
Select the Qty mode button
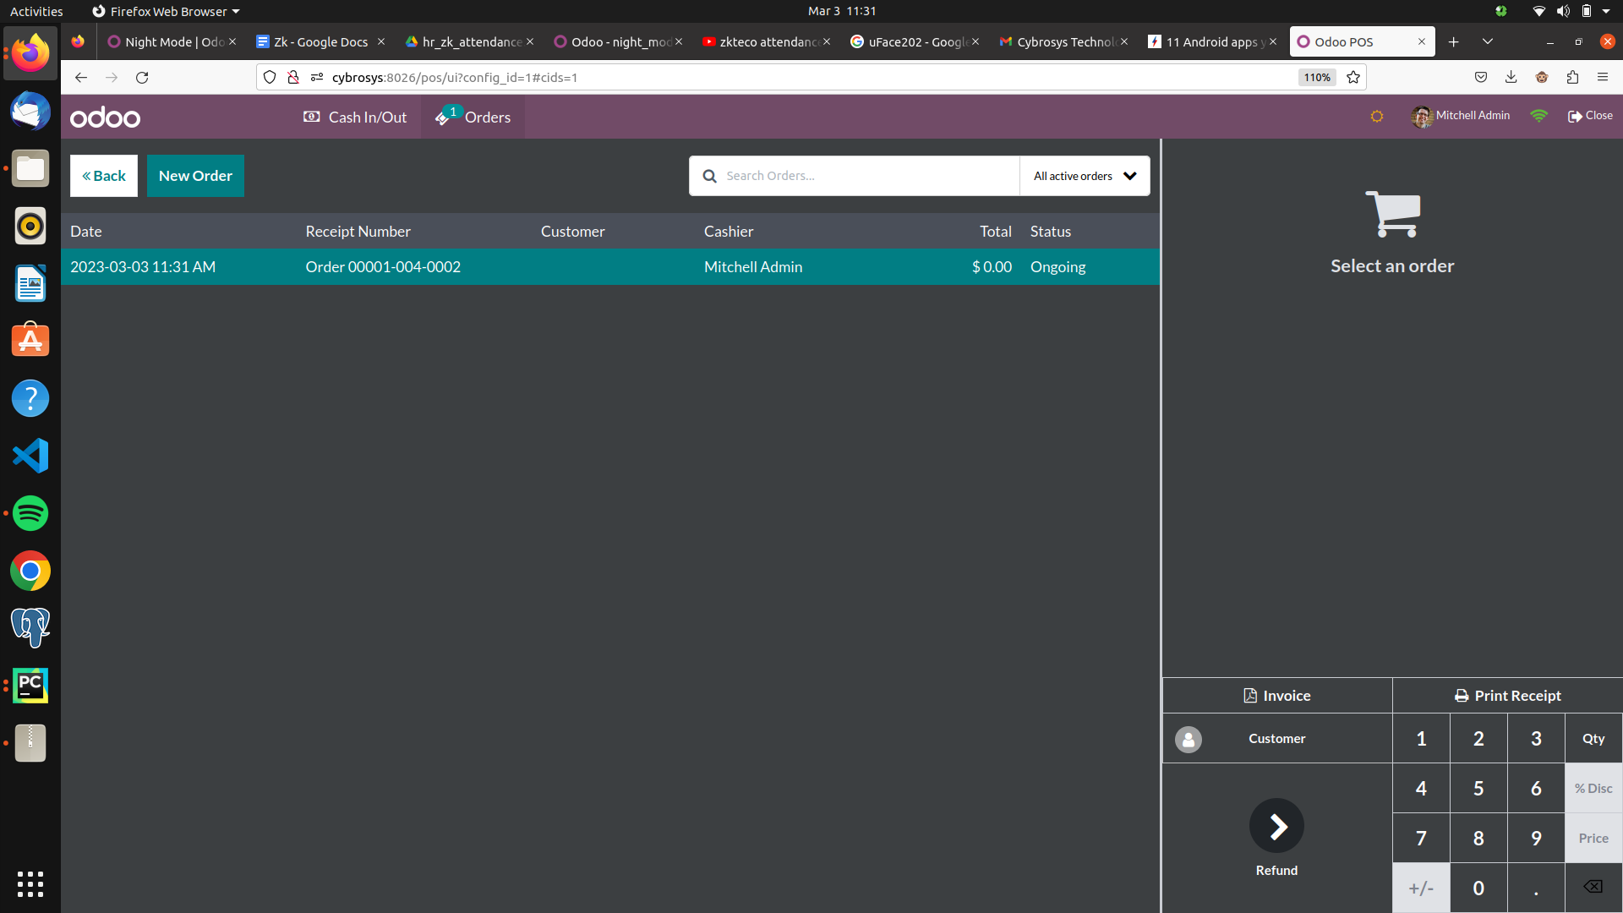pos(1593,739)
